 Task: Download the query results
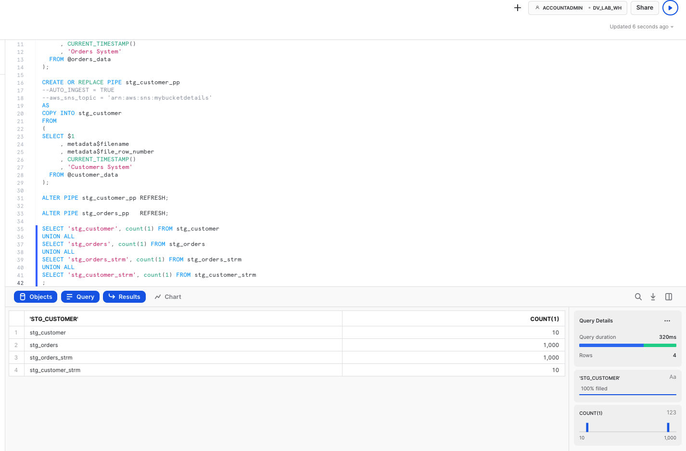pyautogui.click(x=653, y=296)
